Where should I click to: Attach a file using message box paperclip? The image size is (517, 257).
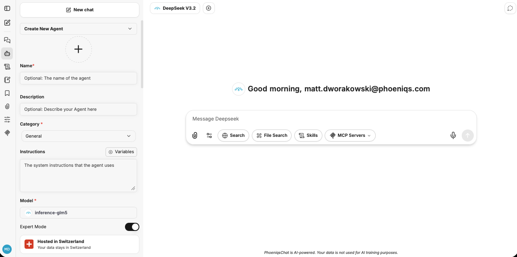tap(195, 135)
